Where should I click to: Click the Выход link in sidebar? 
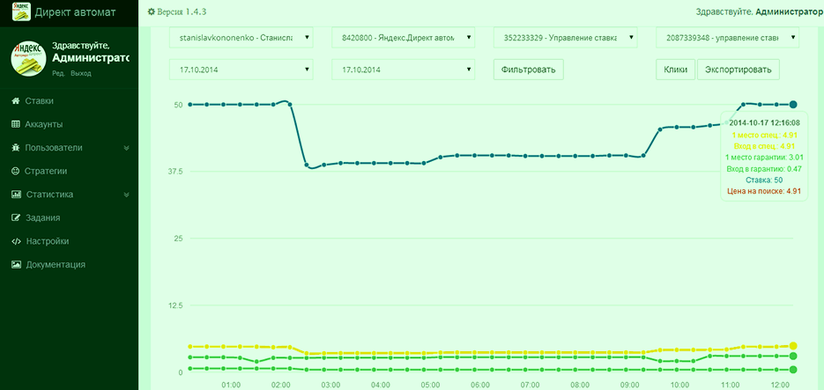81,73
